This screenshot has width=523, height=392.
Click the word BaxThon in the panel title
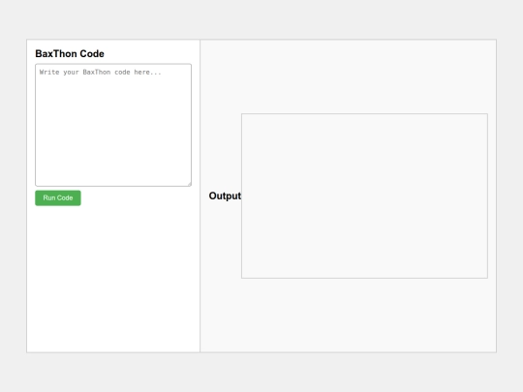pyautogui.click(x=56, y=53)
